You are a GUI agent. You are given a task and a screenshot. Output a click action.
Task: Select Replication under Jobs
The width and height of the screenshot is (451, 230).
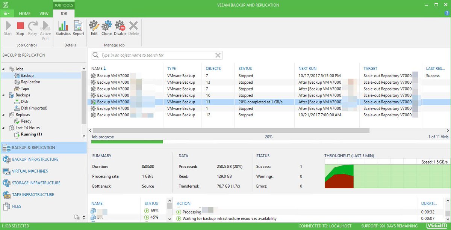click(x=30, y=82)
